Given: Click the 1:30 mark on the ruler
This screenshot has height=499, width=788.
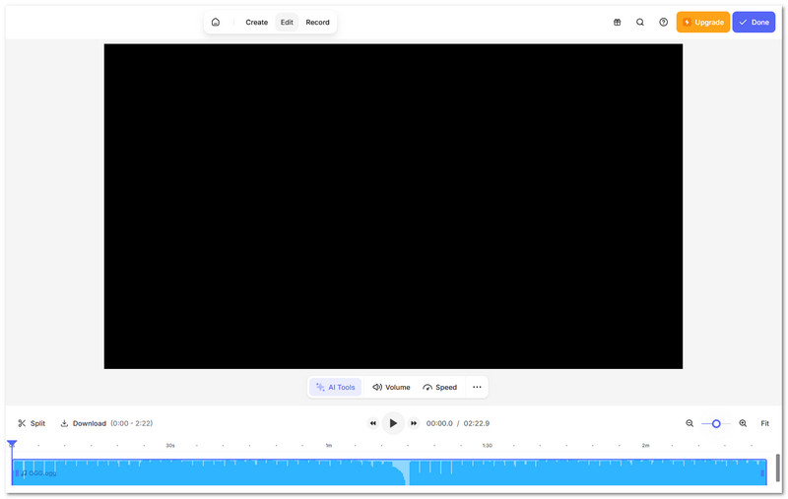Looking at the screenshot, I should pos(487,445).
